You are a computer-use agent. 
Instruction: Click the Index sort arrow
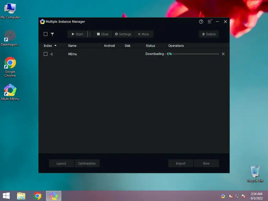55,46
